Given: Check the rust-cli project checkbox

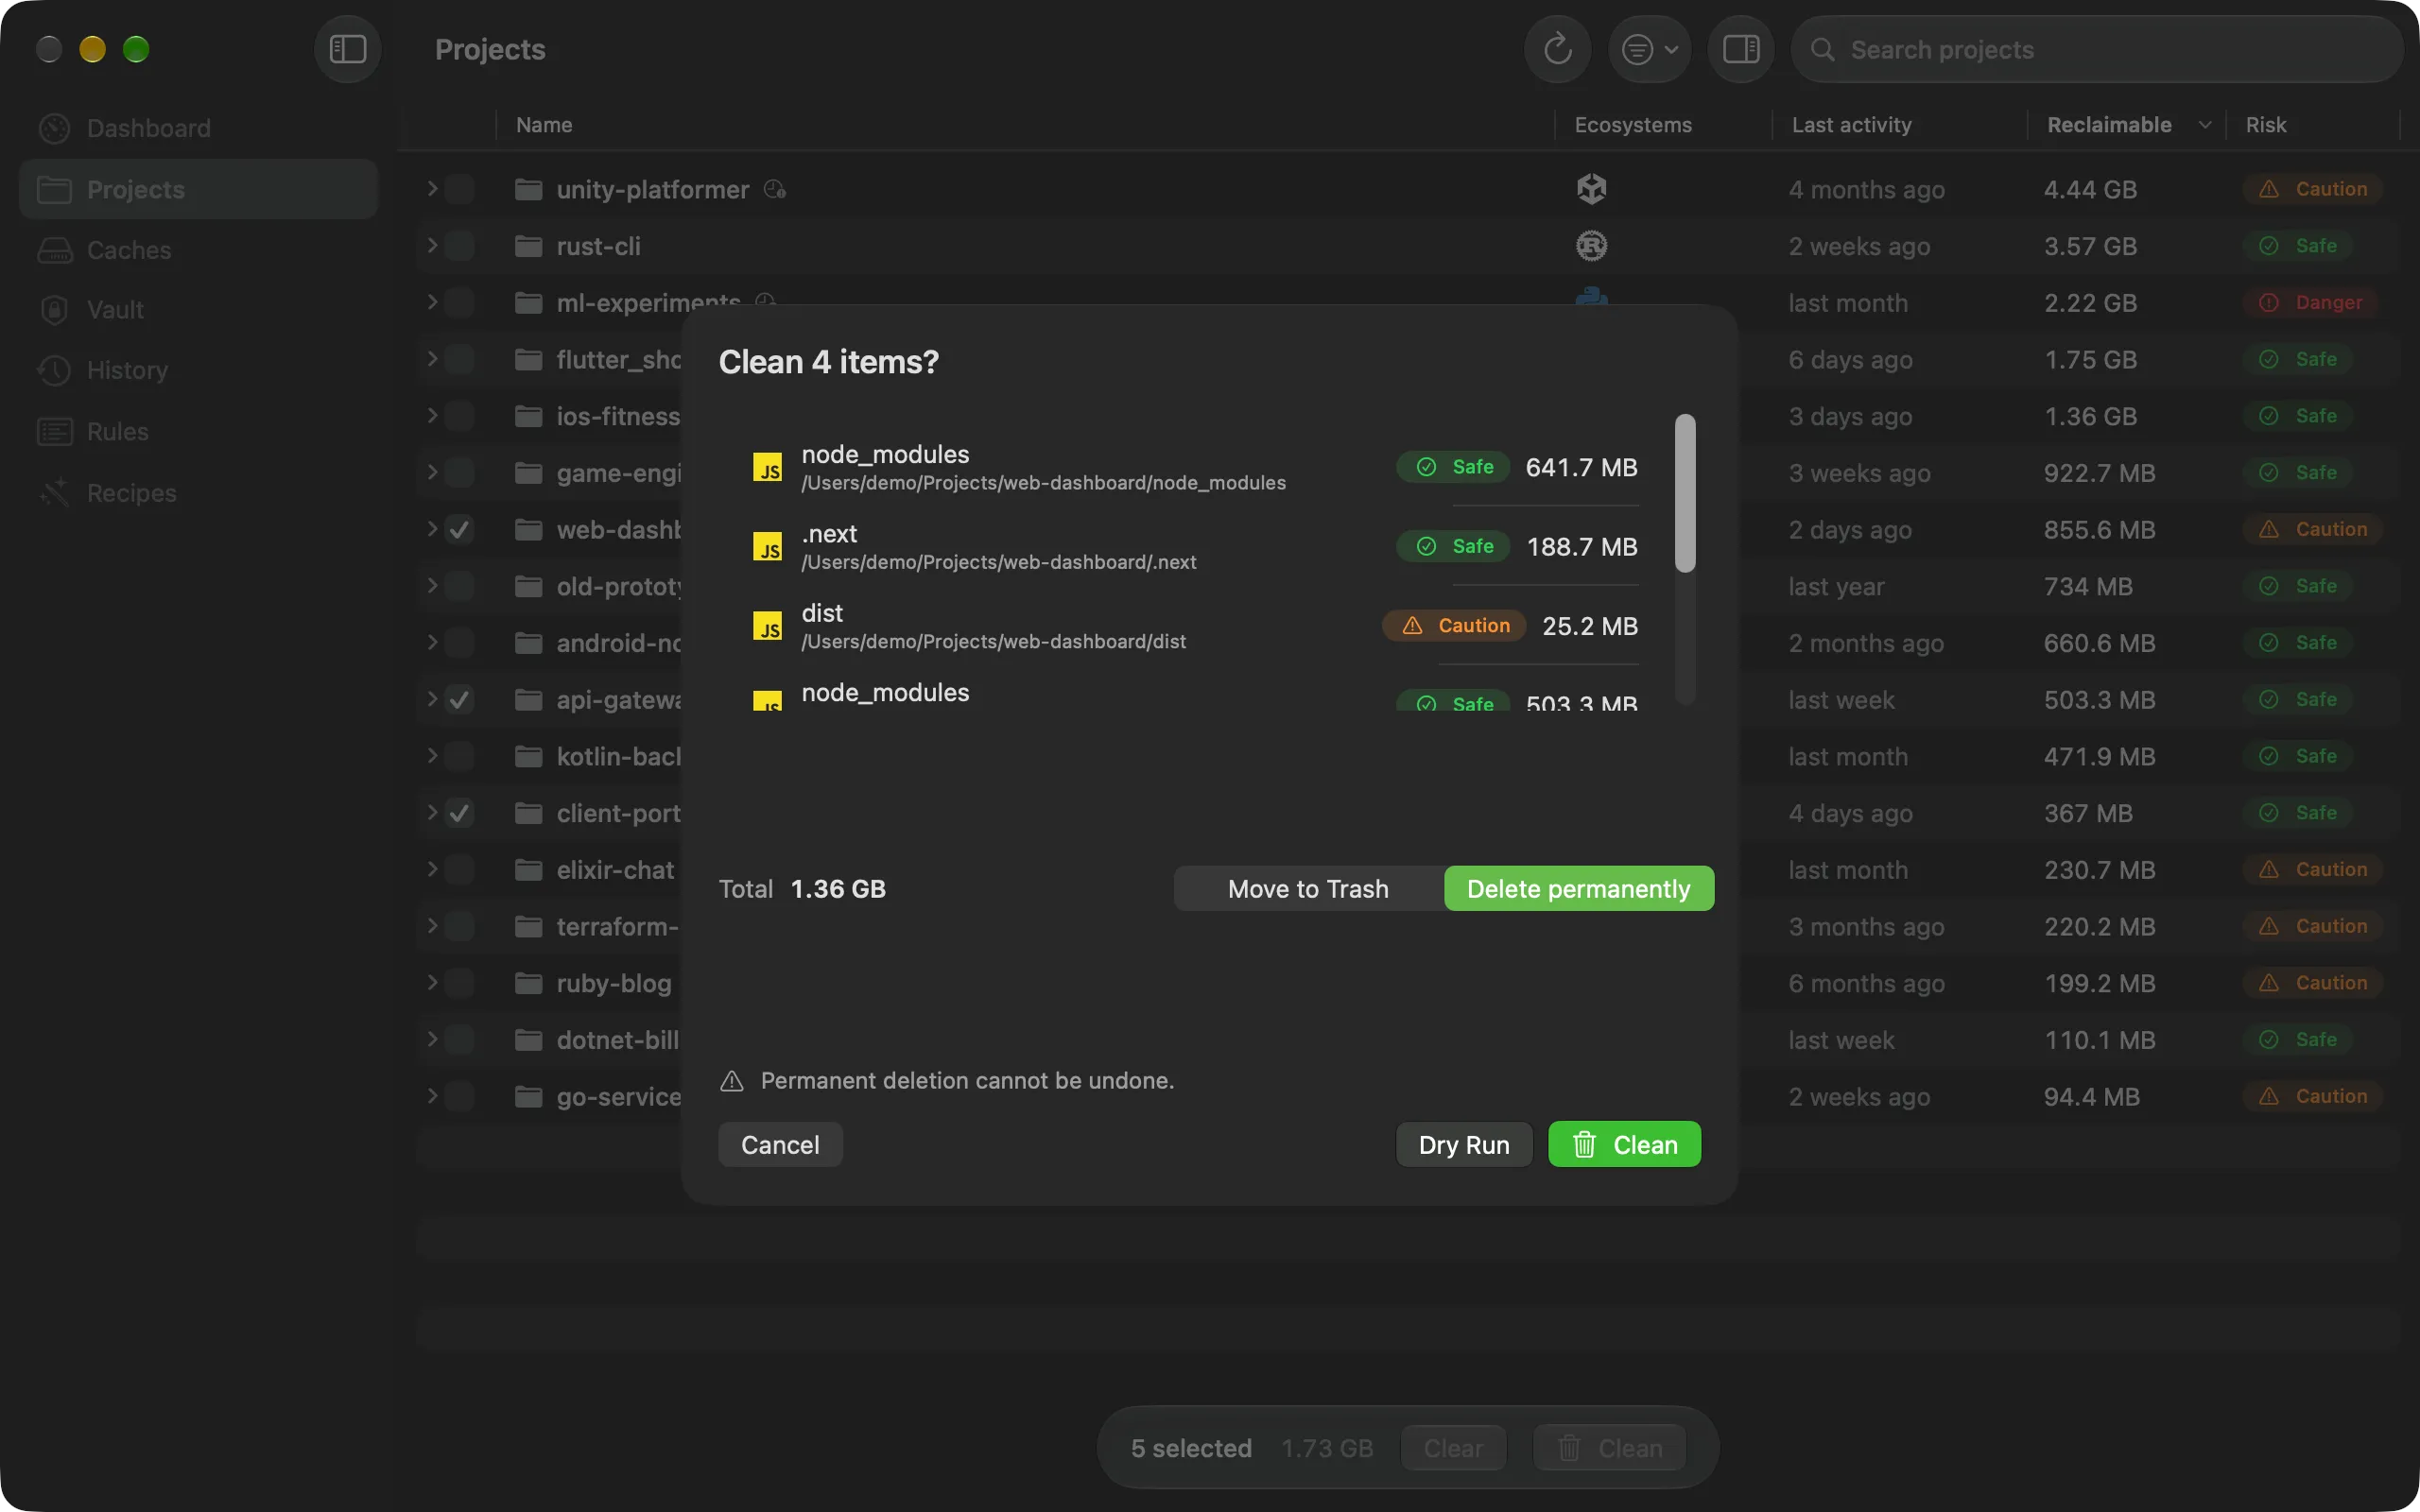Looking at the screenshot, I should (459, 246).
